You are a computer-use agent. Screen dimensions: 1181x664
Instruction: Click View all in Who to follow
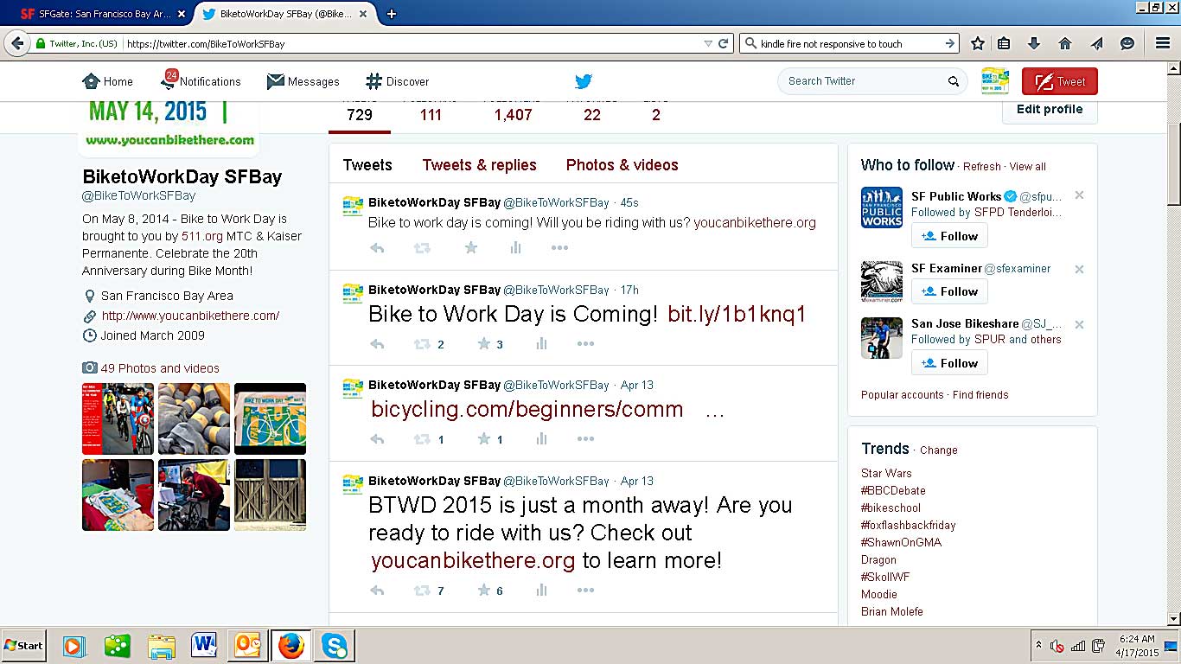(1028, 167)
